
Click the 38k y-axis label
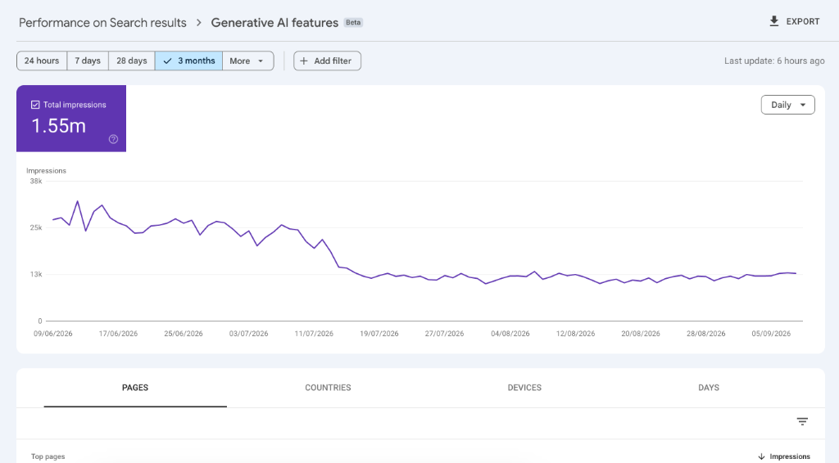coord(36,182)
